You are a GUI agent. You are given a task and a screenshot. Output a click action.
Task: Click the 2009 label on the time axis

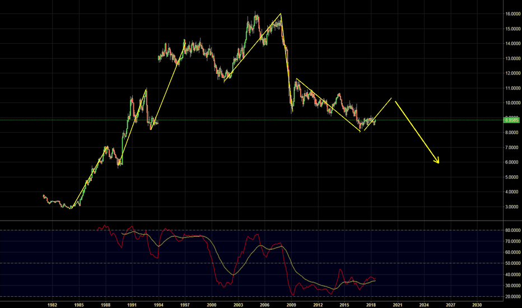[291, 305]
